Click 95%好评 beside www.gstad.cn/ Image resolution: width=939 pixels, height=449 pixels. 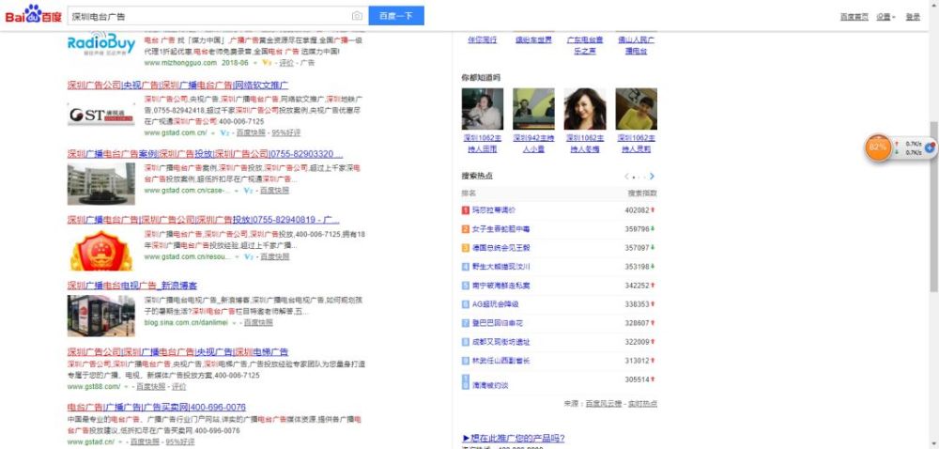coord(180,442)
